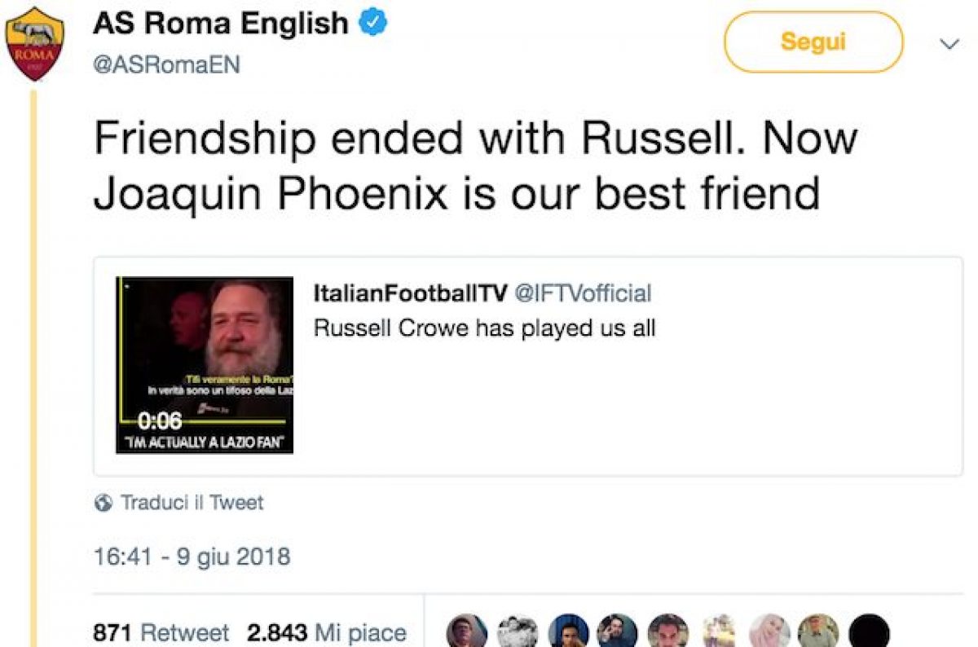The width and height of the screenshot is (978, 647).
Task: Open the tweet timestamp 16:41 - 9 giu 2018
Action: pos(192,557)
